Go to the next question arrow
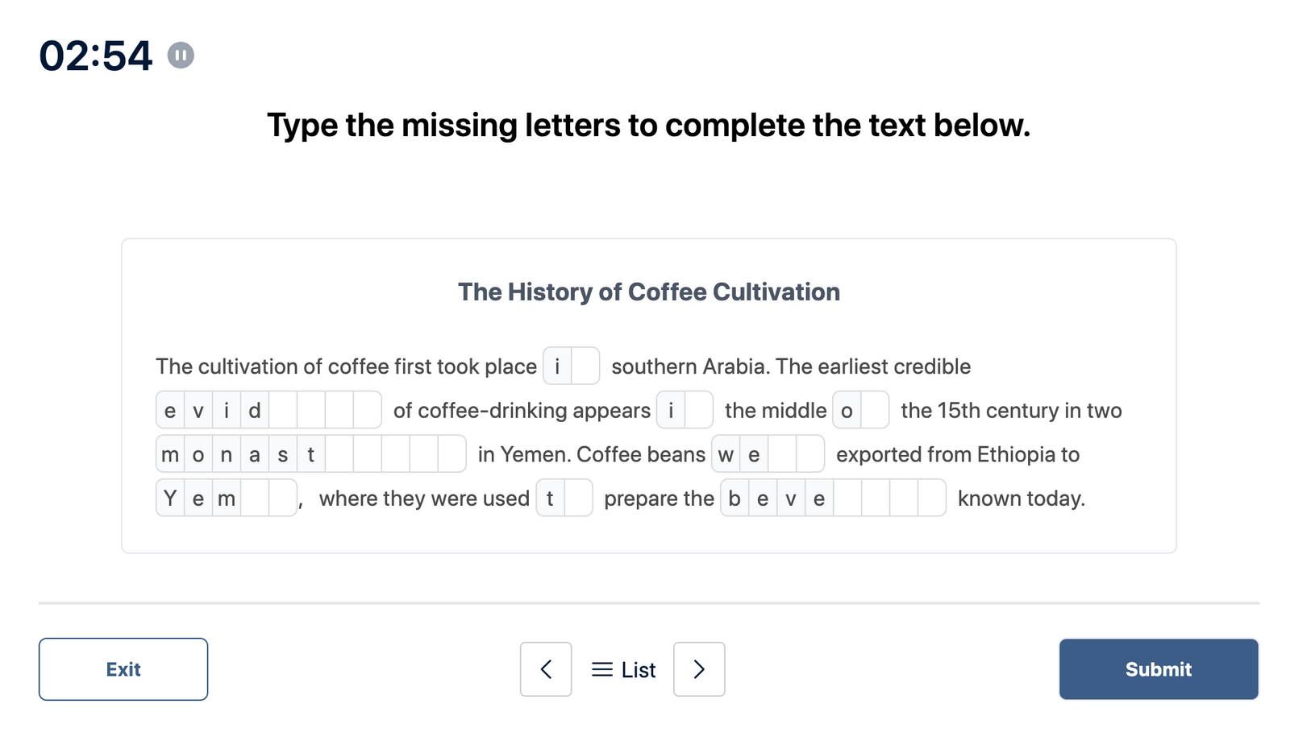Image resolution: width=1290 pixels, height=745 pixels. [x=699, y=669]
